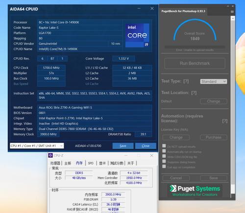Click Save in the PugetBench panel
This screenshot has height=213, width=245.
214,178
